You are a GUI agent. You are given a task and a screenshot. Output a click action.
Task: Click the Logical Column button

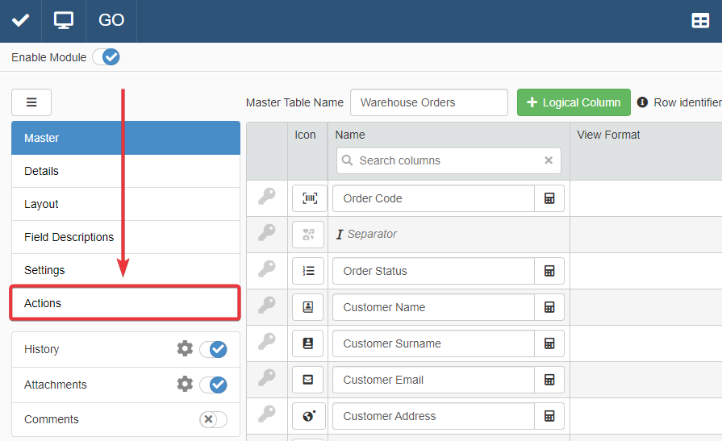(x=574, y=102)
